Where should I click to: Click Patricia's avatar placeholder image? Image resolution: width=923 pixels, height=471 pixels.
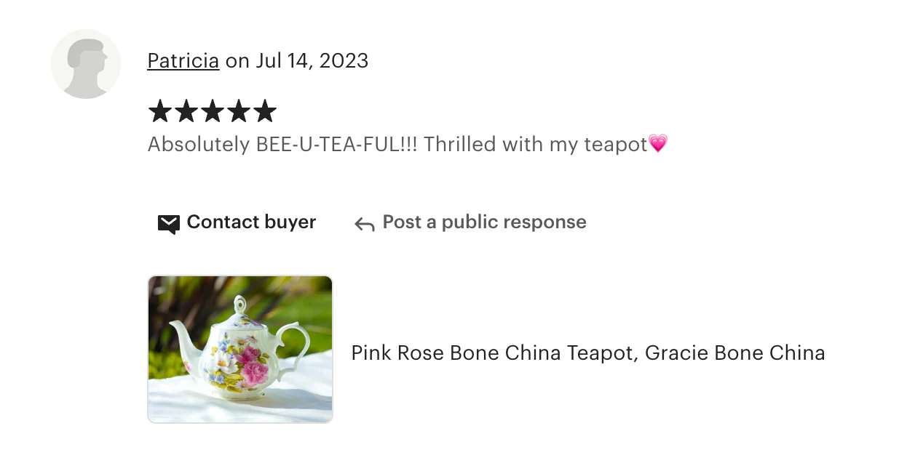coord(86,64)
